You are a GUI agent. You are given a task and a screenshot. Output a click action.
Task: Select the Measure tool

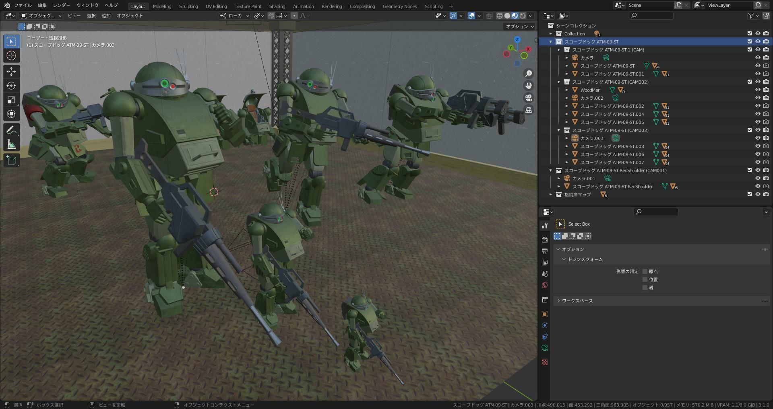click(x=11, y=144)
